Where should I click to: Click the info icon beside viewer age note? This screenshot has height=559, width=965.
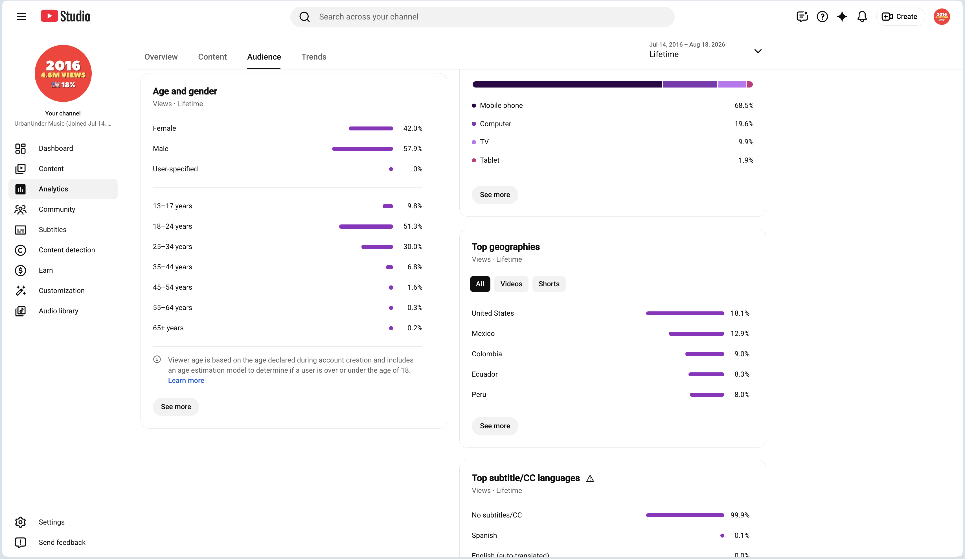click(157, 359)
